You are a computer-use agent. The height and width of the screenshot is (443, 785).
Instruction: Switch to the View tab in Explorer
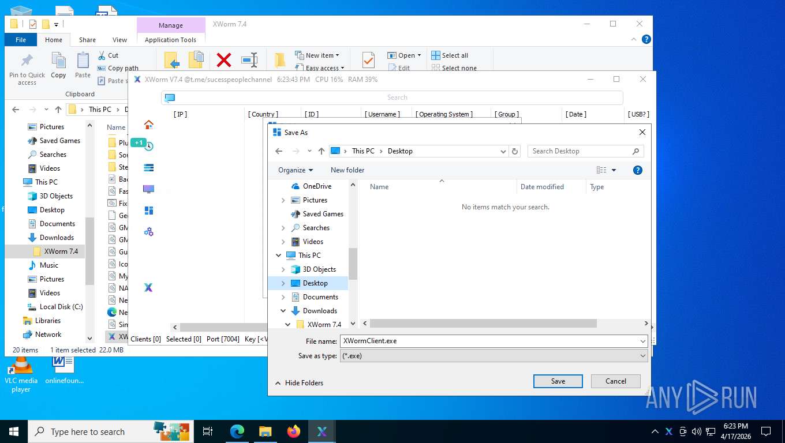pos(119,40)
